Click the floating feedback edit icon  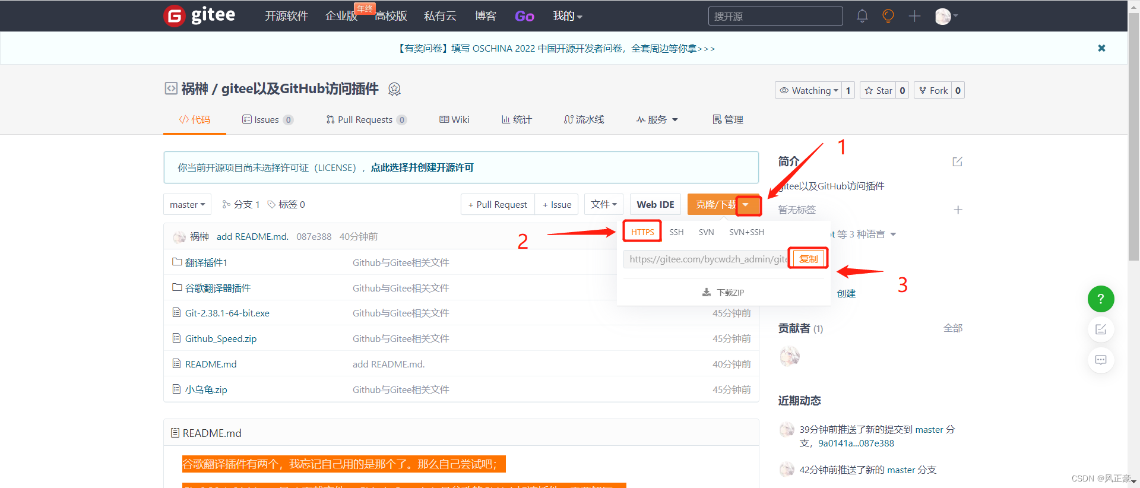click(x=1101, y=329)
